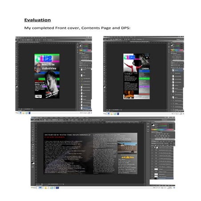Click the foreground/background swatch in contents page toolbar
201x201 pixels.
coord(105,87)
